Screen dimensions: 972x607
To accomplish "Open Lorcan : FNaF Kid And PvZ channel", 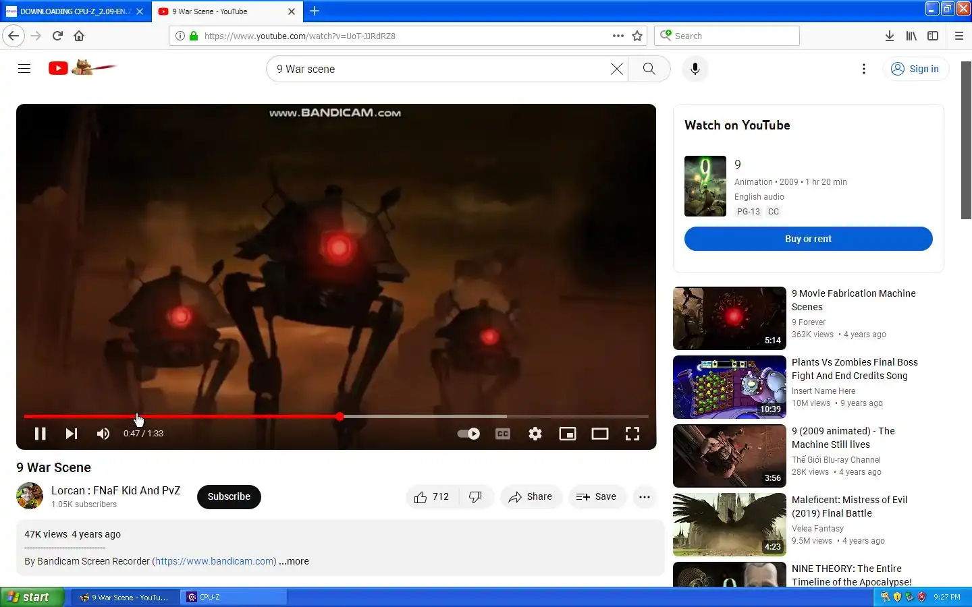I will pyautogui.click(x=116, y=490).
